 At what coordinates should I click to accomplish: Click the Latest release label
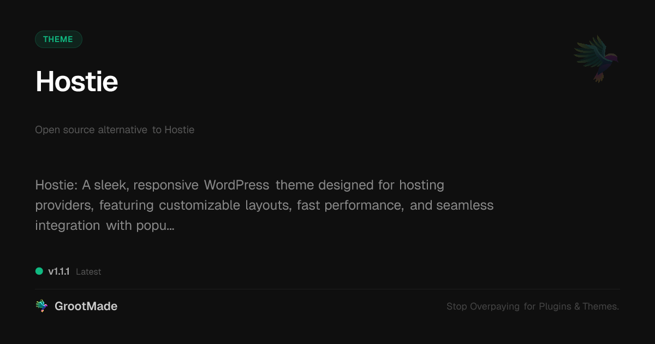coord(88,271)
